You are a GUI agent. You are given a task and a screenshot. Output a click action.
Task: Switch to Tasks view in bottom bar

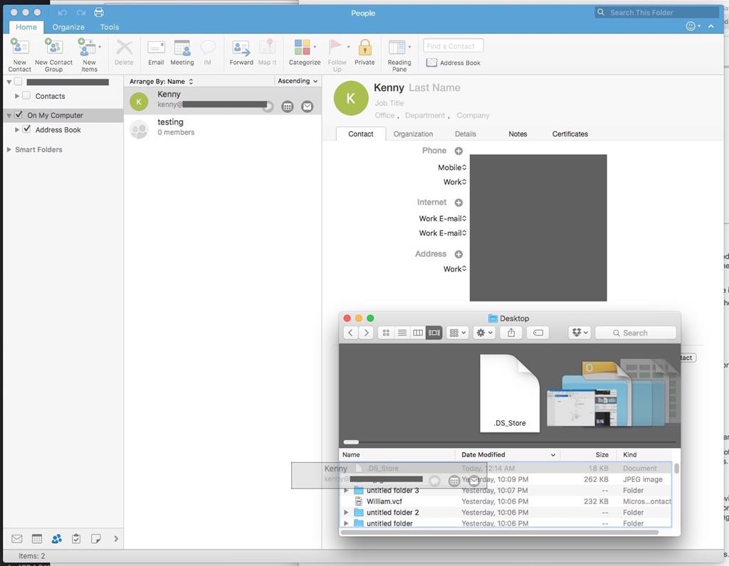pos(76,538)
